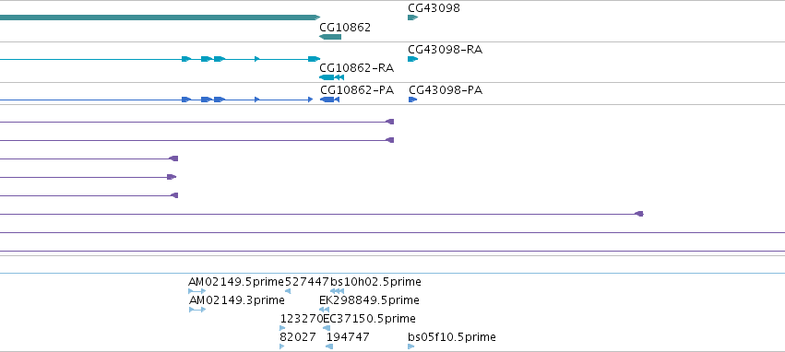The width and height of the screenshot is (785, 352).
Task: Select the bs10h02.5prime EST arrows
Action: [337, 291]
